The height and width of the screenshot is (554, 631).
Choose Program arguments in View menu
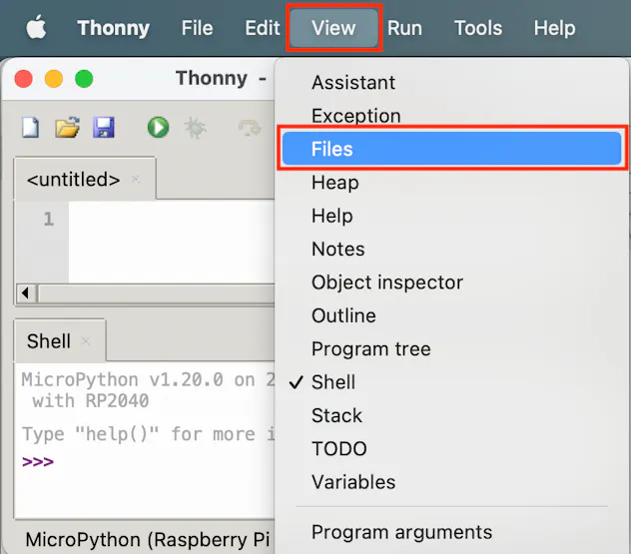401,532
